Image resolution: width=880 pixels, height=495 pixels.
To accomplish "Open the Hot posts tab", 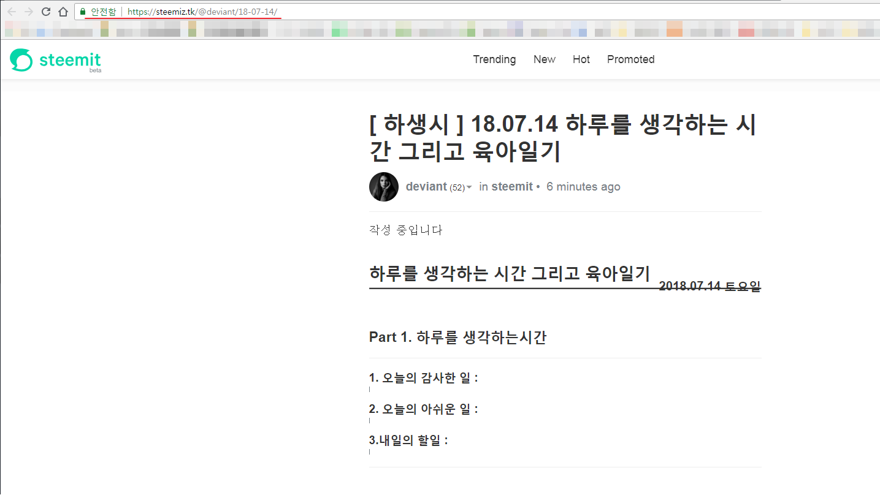I will pos(581,59).
